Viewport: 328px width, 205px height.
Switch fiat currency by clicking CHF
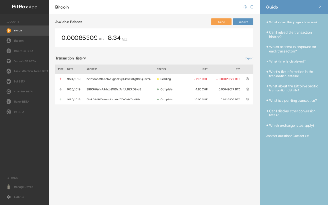point(125,39)
